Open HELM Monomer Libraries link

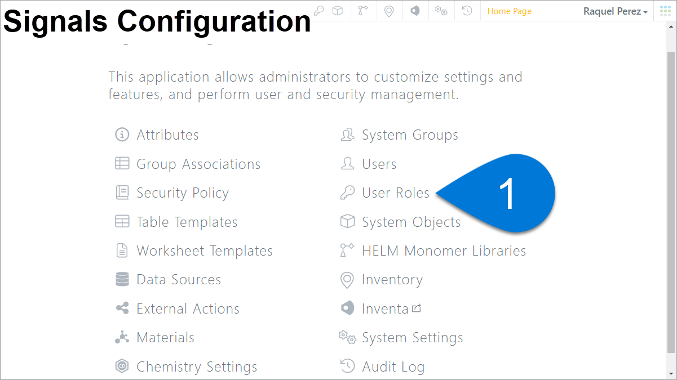[x=444, y=251]
